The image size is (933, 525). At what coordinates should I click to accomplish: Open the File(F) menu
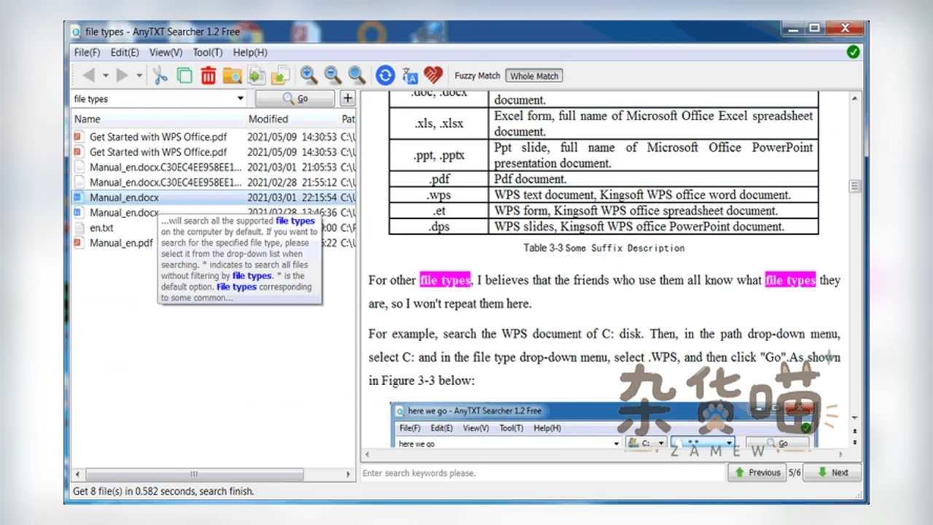pyautogui.click(x=87, y=52)
